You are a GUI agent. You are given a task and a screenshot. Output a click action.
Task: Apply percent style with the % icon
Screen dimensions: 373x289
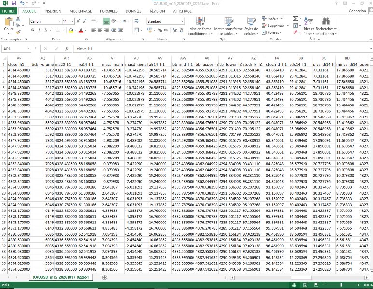(x=160, y=30)
